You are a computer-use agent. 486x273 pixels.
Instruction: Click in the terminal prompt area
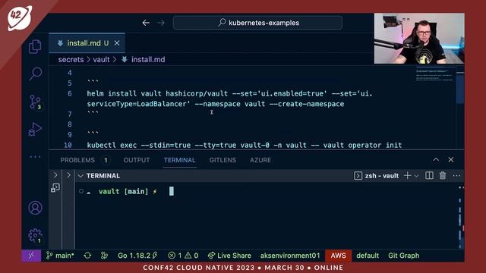coord(172,191)
